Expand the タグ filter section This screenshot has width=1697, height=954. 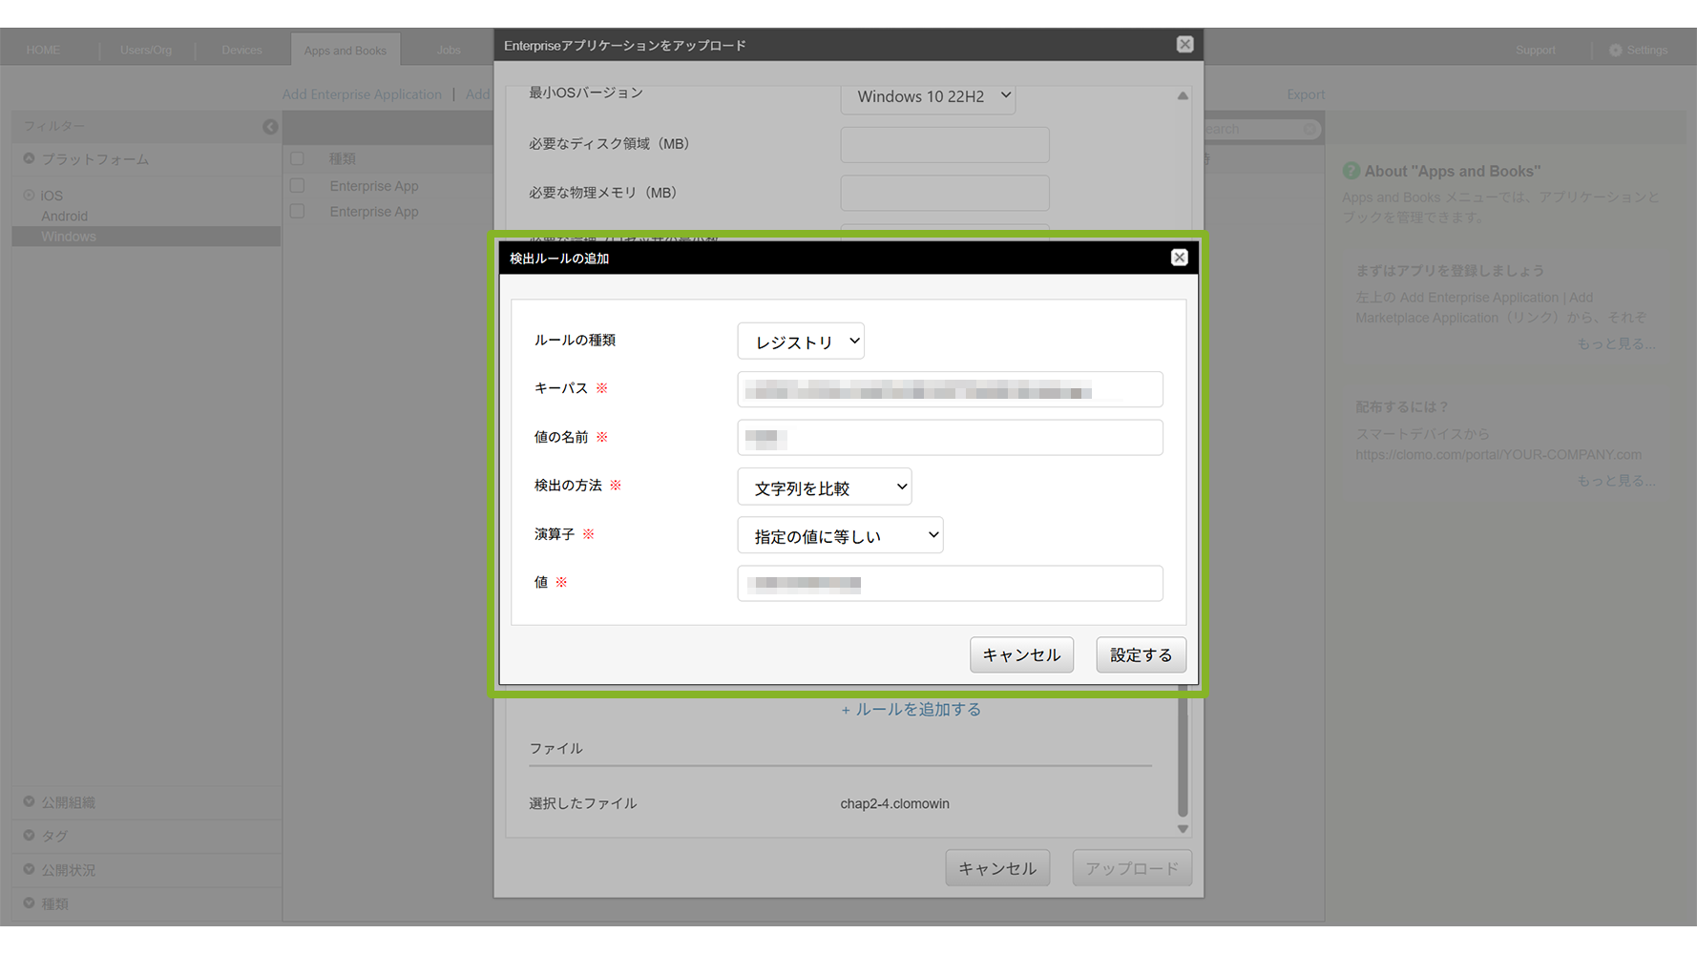[x=29, y=836]
